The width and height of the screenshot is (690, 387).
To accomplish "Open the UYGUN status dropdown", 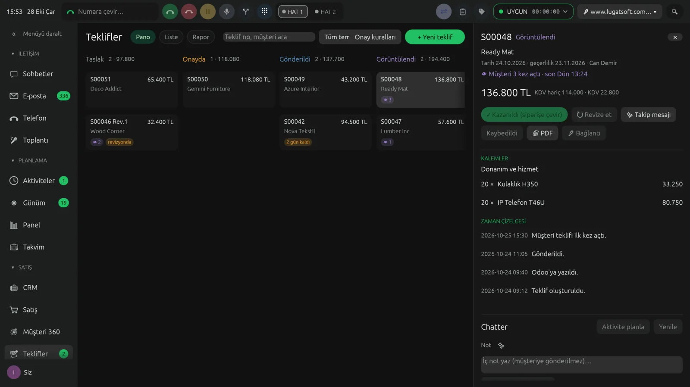I will pos(533,12).
